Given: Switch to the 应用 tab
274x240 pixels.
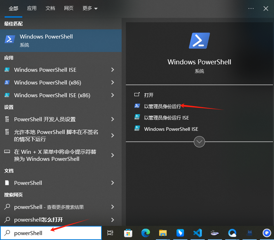Looking at the screenshot, I should coord(31,8).
